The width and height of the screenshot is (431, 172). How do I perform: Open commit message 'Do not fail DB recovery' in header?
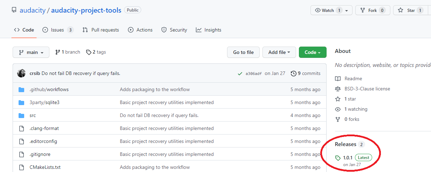click(x=81, y=73)
